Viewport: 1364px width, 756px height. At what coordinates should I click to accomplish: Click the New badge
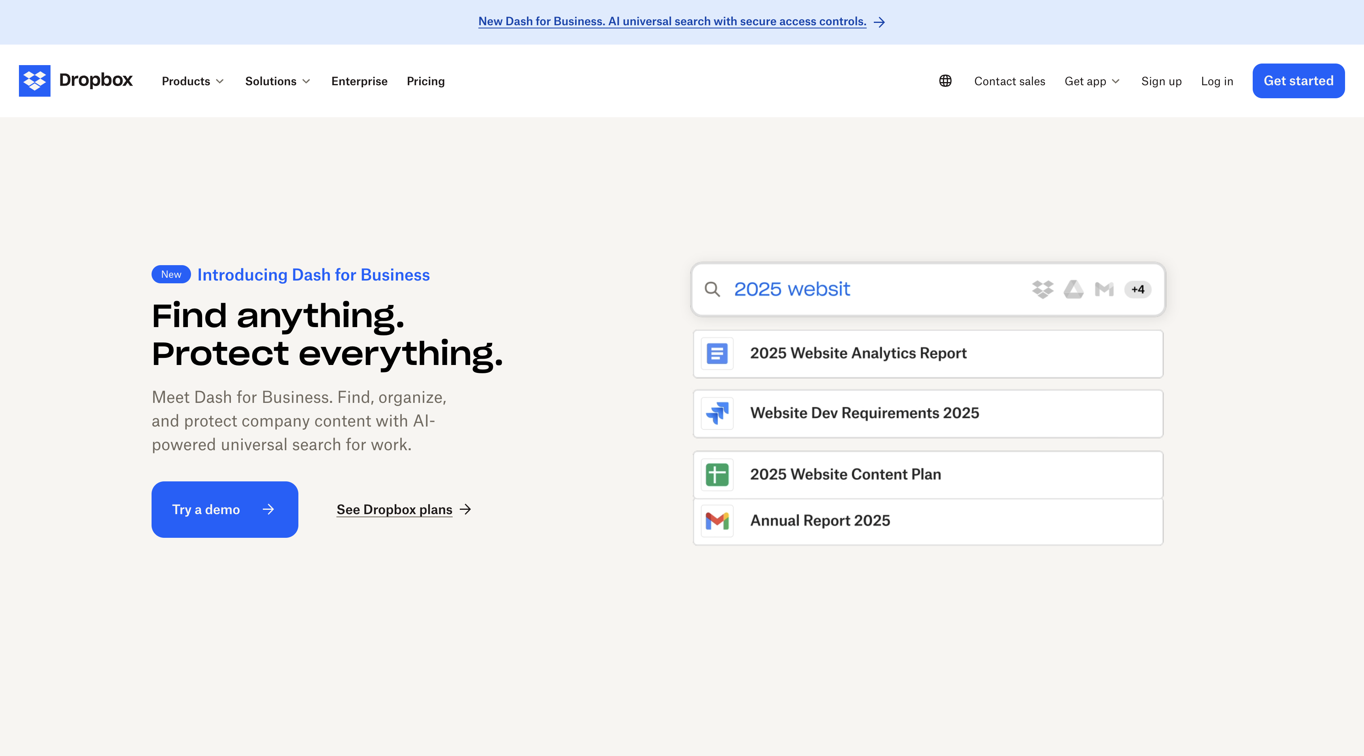pos(171,274)
